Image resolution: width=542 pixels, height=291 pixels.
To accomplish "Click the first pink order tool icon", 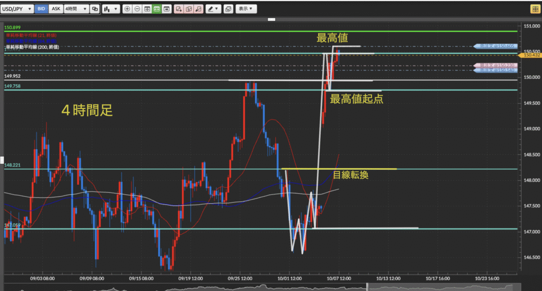I will [x=179, y=9].
